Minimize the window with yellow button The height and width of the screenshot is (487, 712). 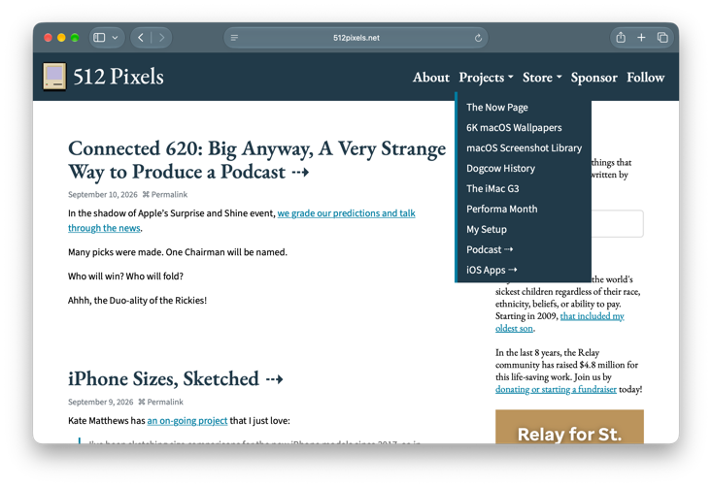[x=61, y=38]
